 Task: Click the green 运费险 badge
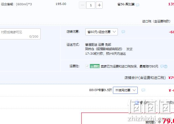[x=95, y=66]
